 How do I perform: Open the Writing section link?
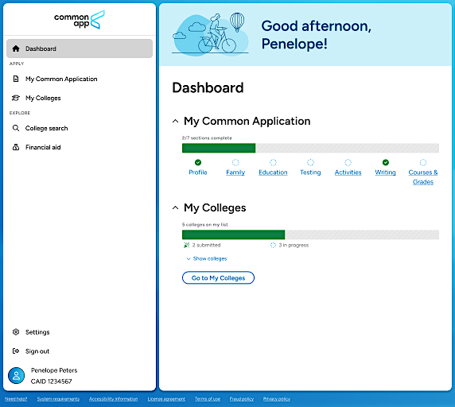[x=385, y=172]
